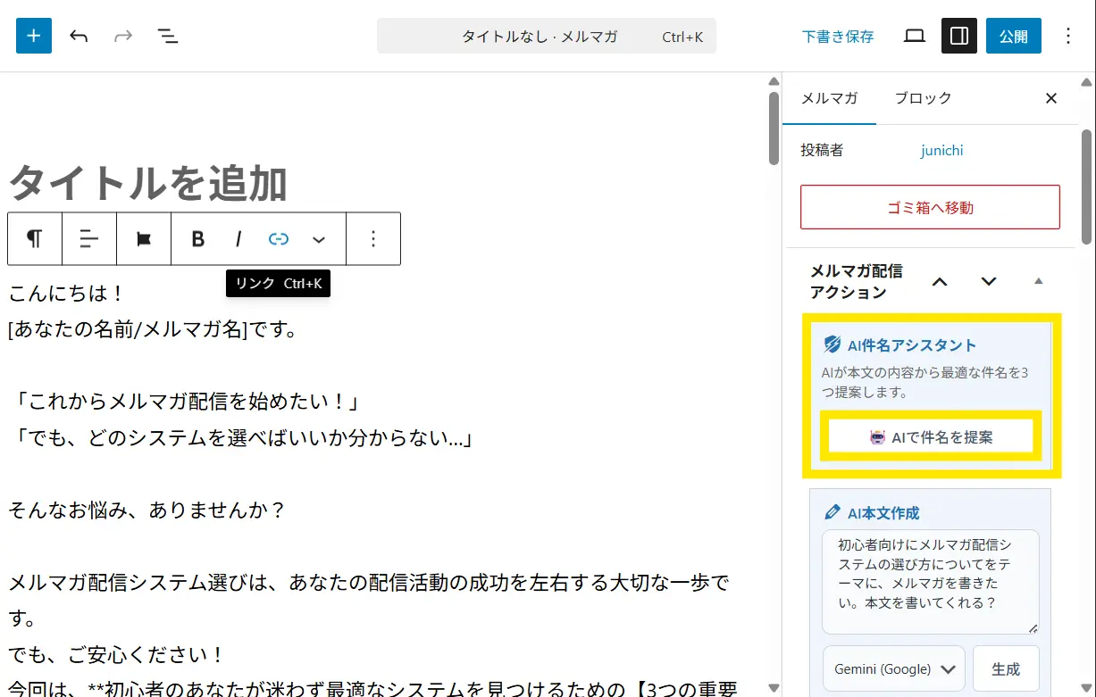Expand more rich text formatting options
Image resolution: width=1096 pixels, height=697 pixels.
(319, 238)
